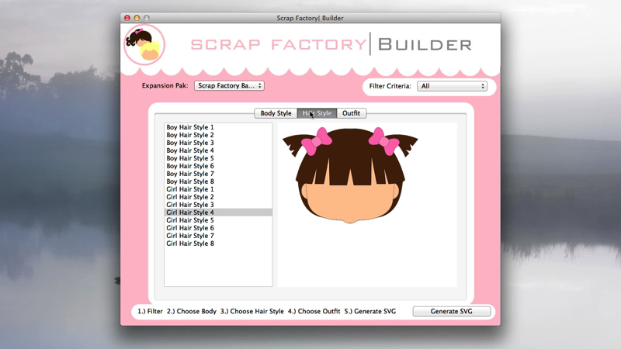Select Girl Hair Style 8

click(218, 244)
